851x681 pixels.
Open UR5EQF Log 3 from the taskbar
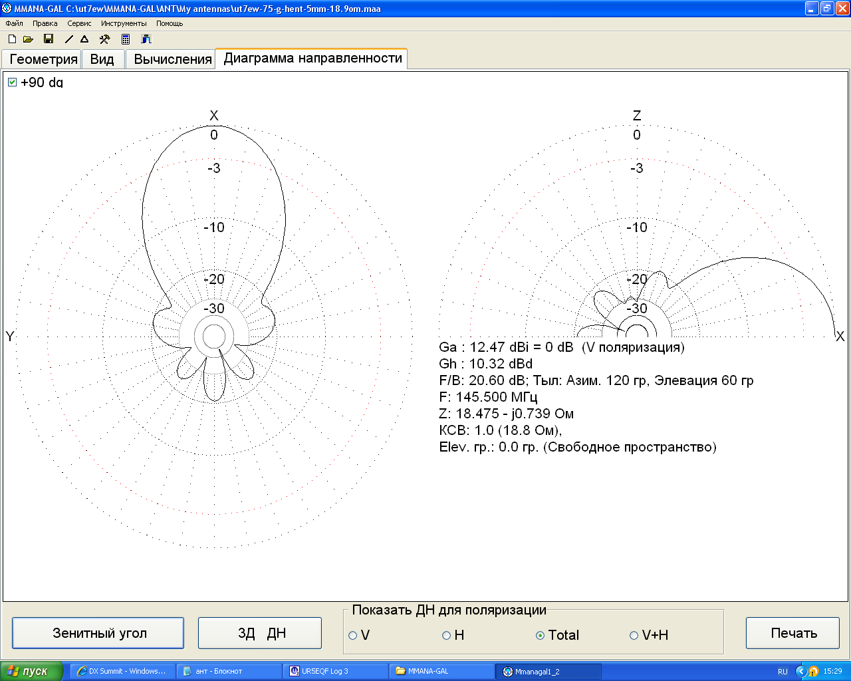coord(336,671)
